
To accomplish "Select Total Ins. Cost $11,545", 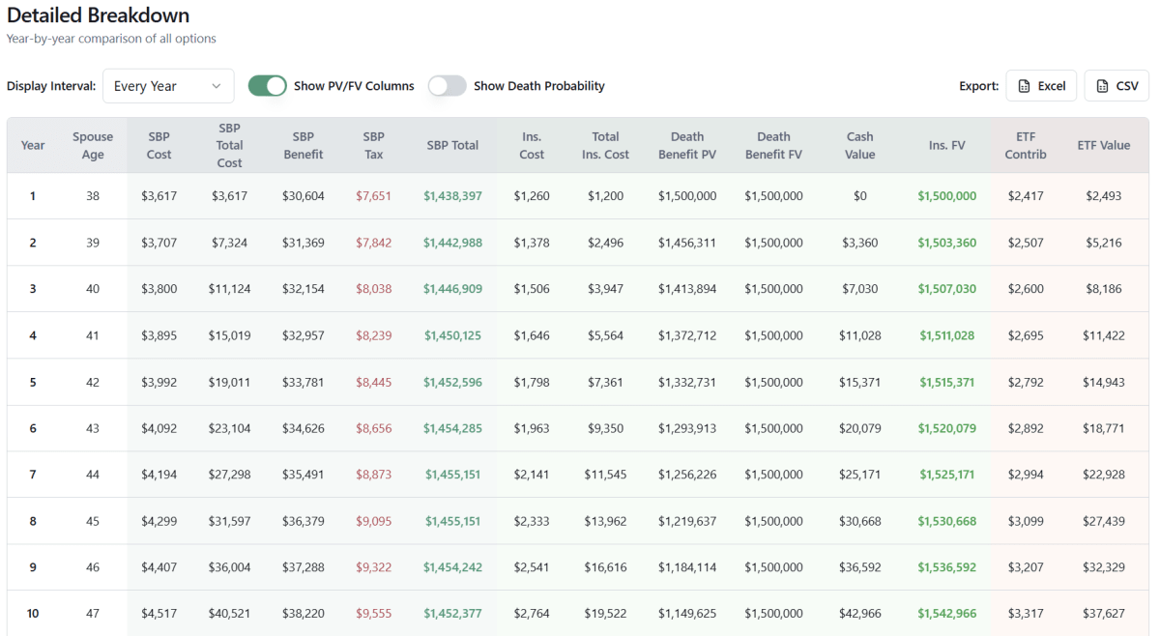I will click(606, 475).
